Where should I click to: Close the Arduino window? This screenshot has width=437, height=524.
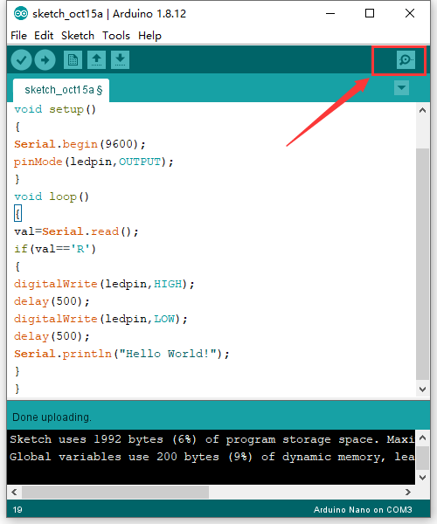click(x=410, y=13)
